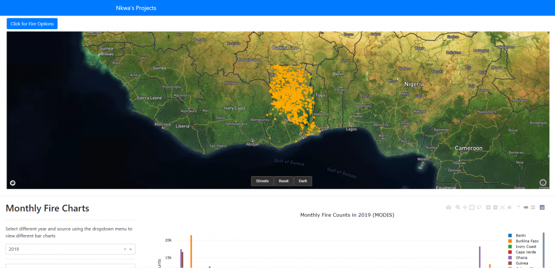This screenshot has height=268, width=555.
Task: Zoom in on the chart with plus icon
Action: [x=488, y=207]
